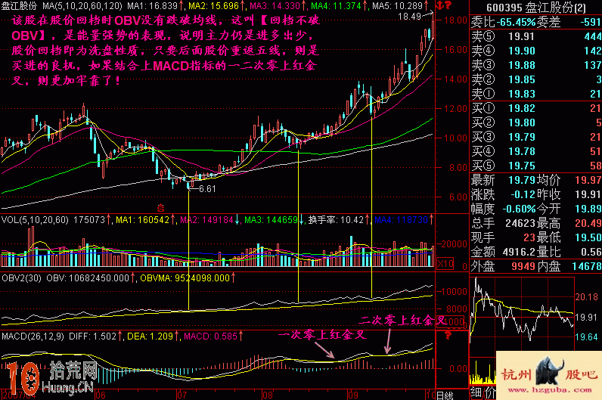Click the red question mark beside the anchor icon
Viewport: 602px width, 400px height.
coord(448,6)
